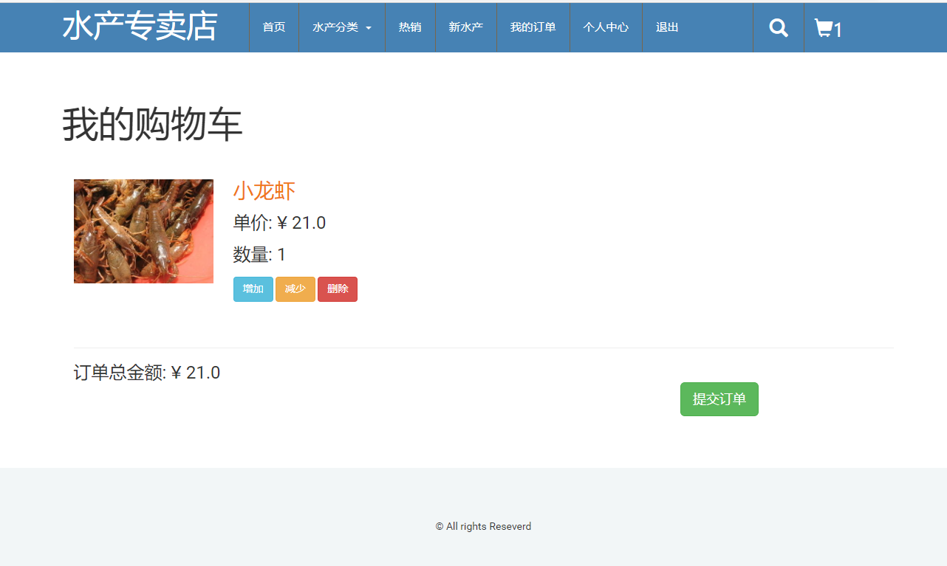Go to 新水产 from the navbar

point(466,27)
